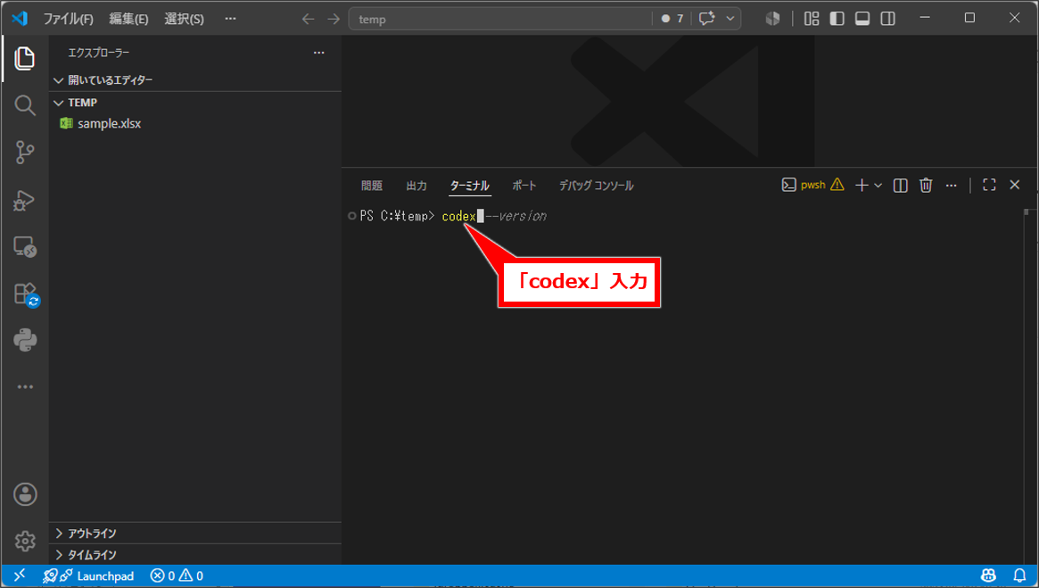Click the Launchpad status bar item

click(x=88, y=576)
